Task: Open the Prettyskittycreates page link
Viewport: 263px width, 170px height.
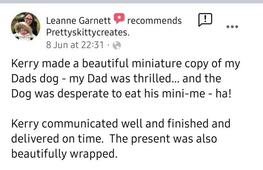Action: pyautogui.click(x=88, y=32)
